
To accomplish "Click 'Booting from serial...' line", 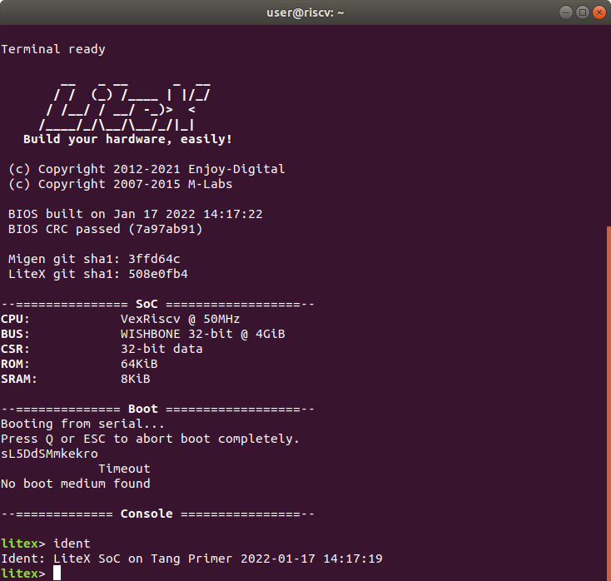I will pos(82,424).
